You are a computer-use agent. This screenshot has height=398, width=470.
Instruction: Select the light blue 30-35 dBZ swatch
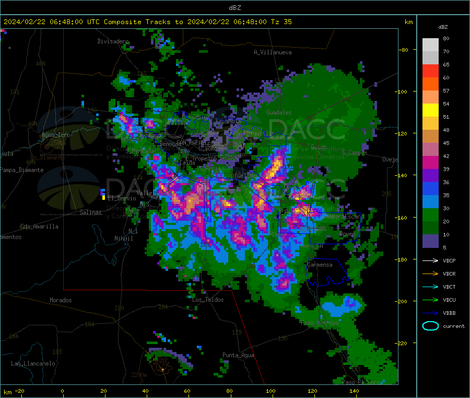point(430,202)
